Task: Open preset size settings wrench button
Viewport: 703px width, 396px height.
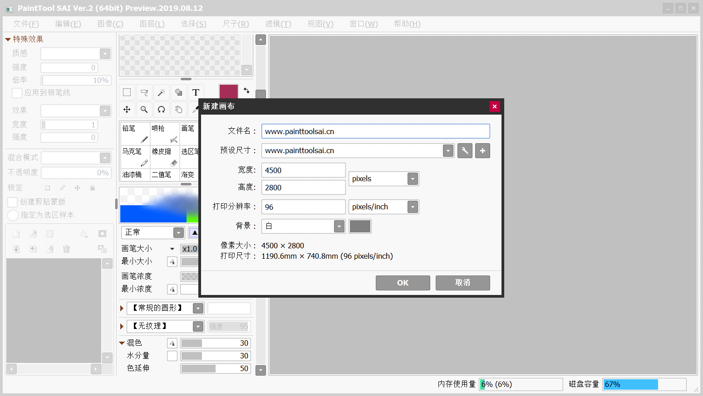Action: point(465,151)
